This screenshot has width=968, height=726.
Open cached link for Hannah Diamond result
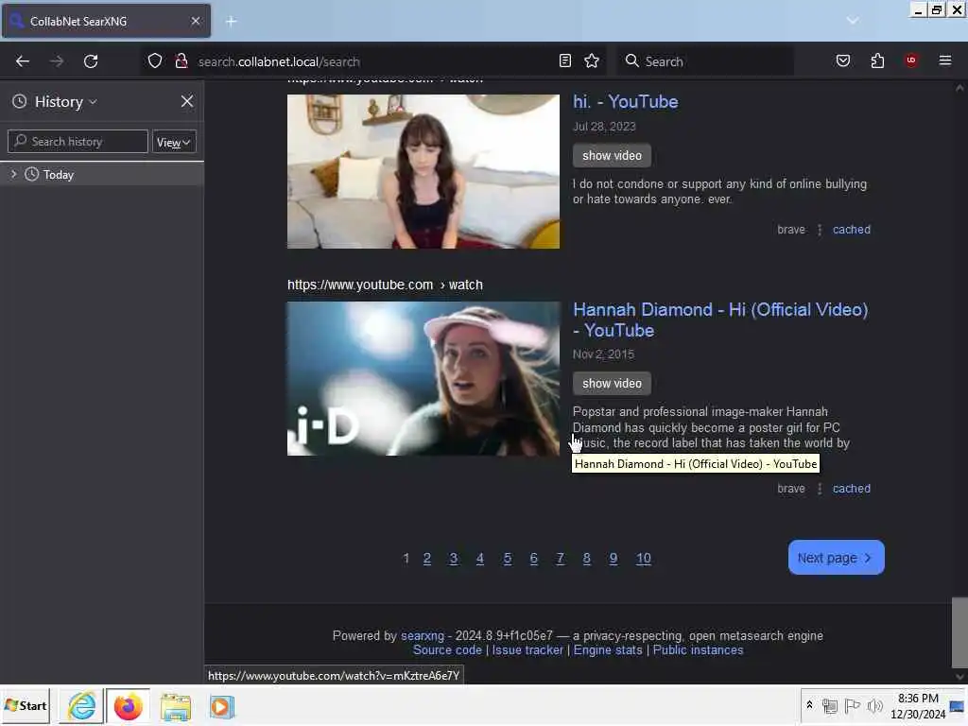click(x=851, y=489)
